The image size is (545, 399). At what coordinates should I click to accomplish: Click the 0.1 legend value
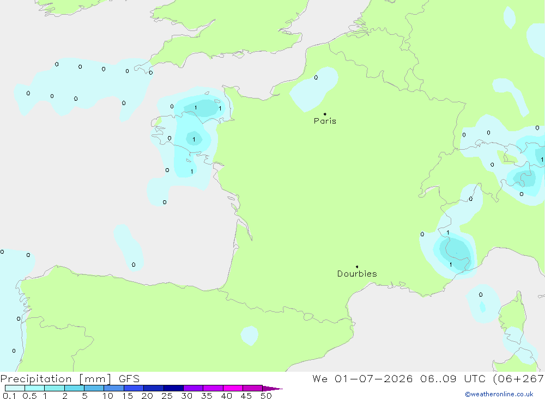pyautogui.click(x=9, y=396)
